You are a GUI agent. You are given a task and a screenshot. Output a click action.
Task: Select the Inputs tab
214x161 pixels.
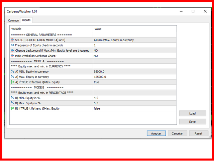pos(26,20)
